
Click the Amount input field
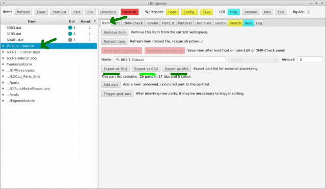click(310, 60)
